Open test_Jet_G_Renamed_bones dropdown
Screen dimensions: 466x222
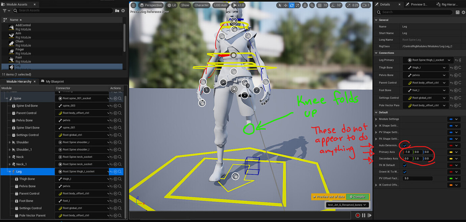[x=347, y=205]
